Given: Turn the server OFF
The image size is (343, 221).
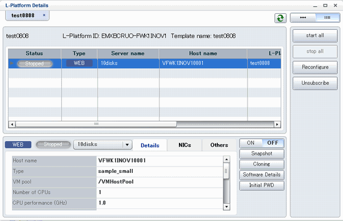Looking at the screenshot, I should click(x=273, y=143).
